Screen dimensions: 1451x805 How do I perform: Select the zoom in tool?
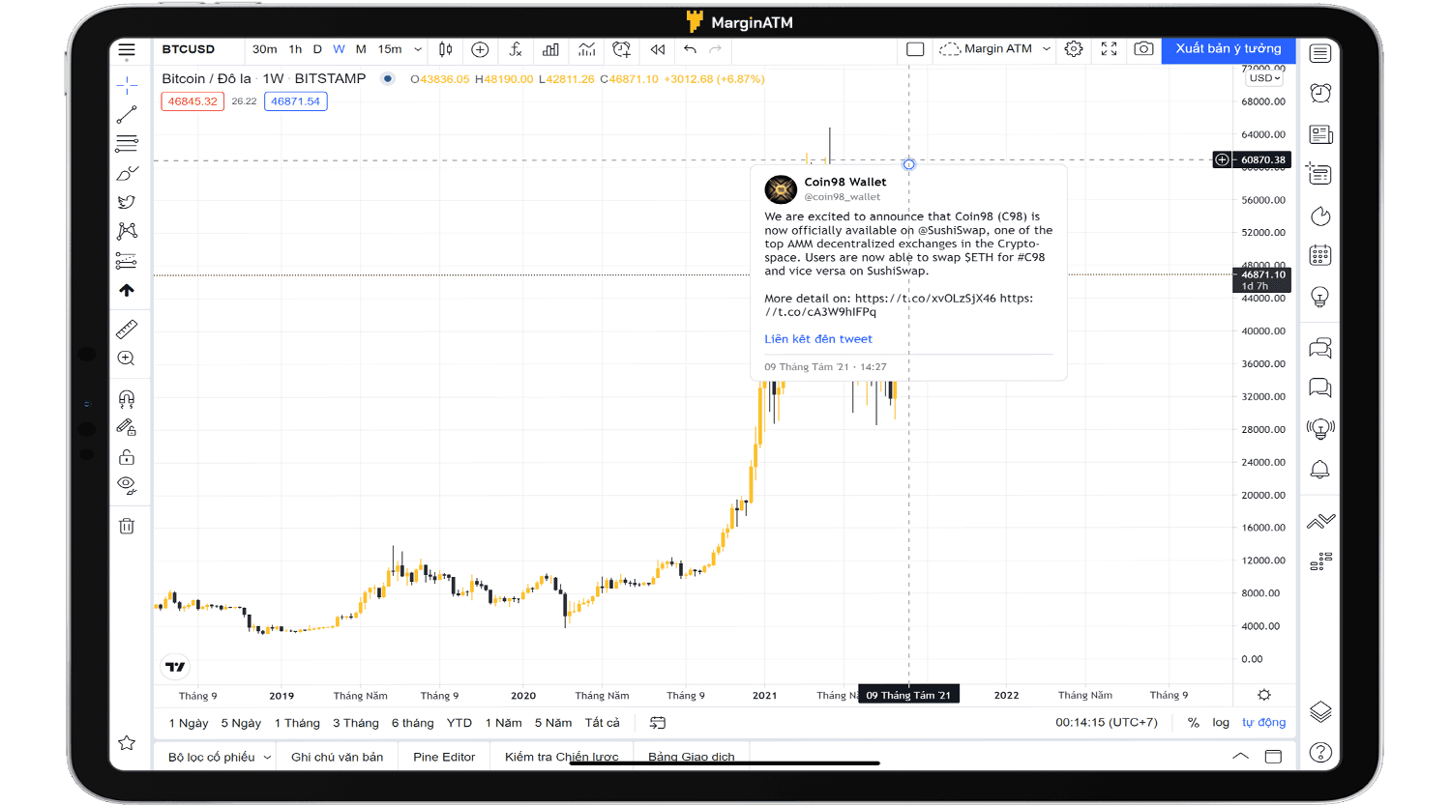pyautogui.click(x=127, y=359)
